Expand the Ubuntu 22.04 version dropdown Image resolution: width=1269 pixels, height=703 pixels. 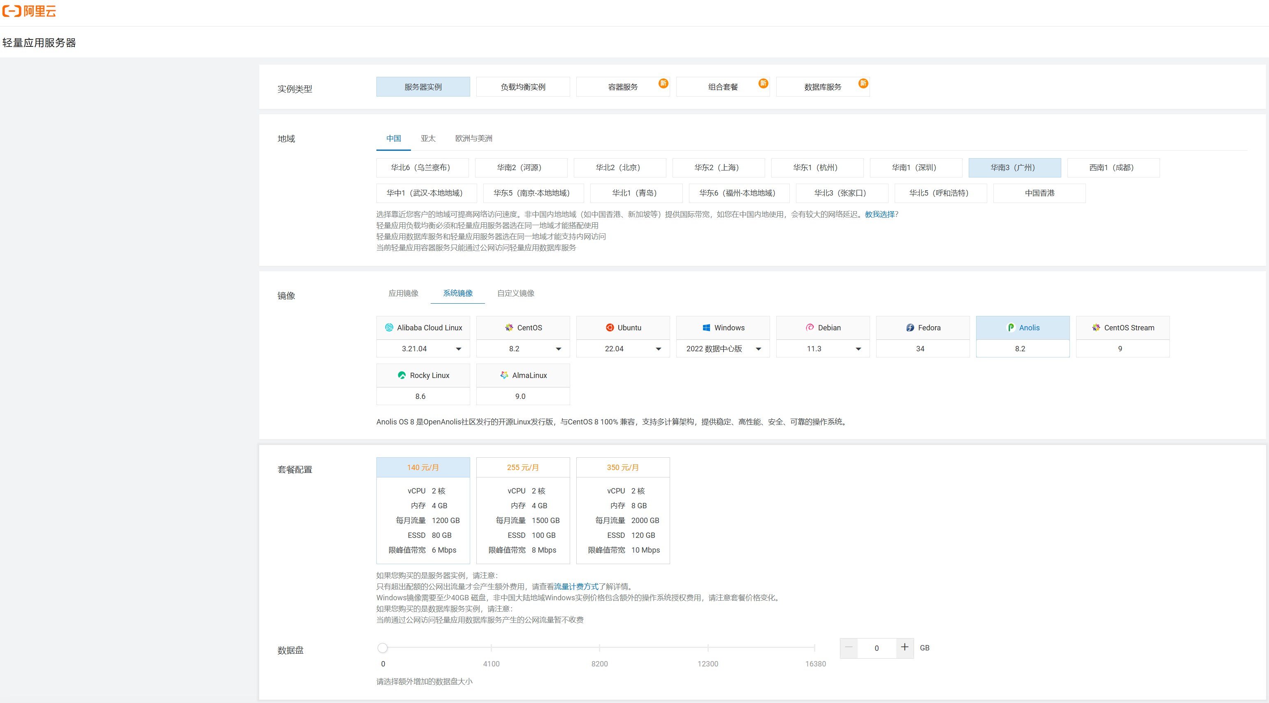658,349
